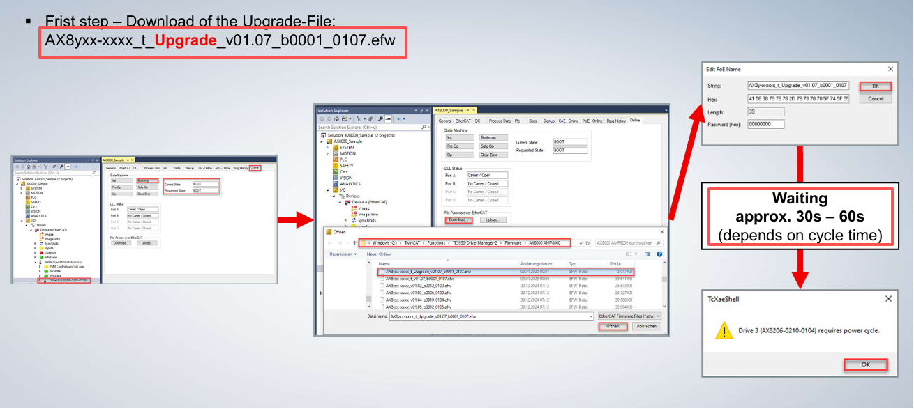The width and height of the screenshot is (914, 409).
Task: Click the Password (hex) input field
Action: [765, 124]
